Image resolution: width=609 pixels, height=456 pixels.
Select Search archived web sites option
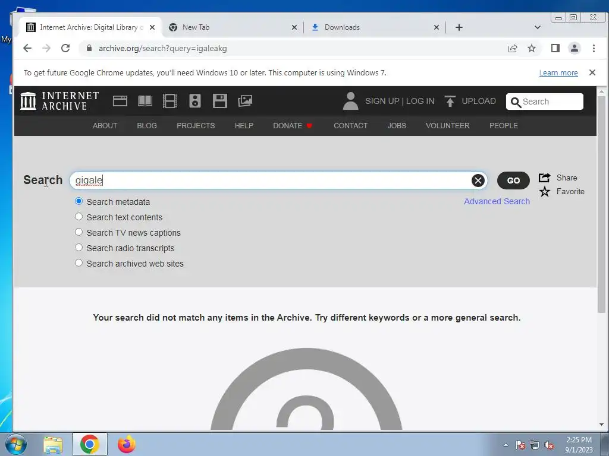(x=79, y=263)
